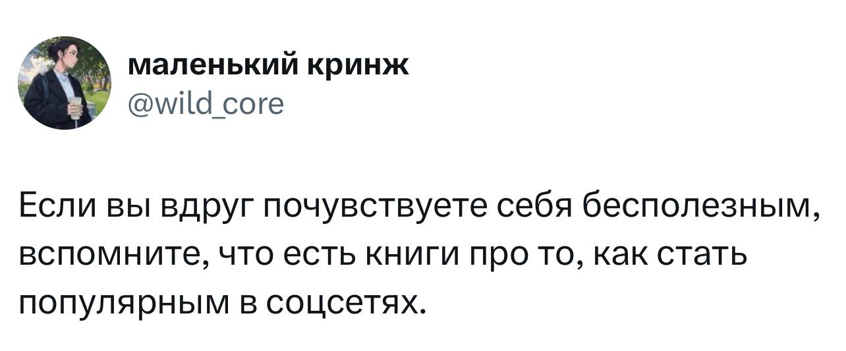Open the profile avatar of маленький кринж

[x=65, y=83]
